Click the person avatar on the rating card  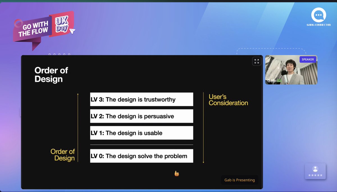coord(315,169)
